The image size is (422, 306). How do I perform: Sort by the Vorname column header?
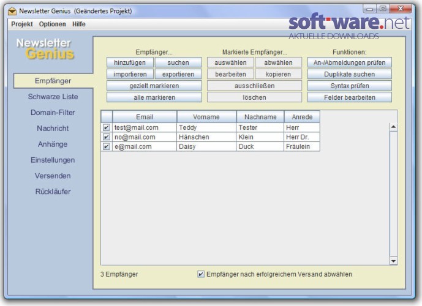[x=206, y=117]
